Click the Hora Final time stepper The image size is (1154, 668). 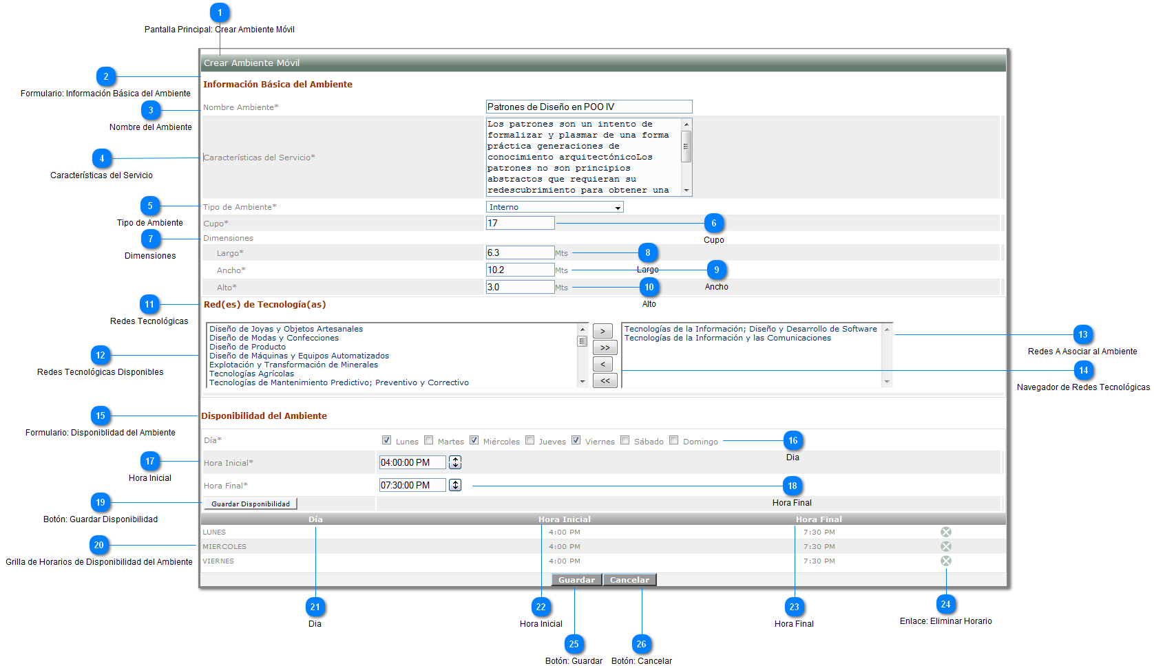click(455, 485)
